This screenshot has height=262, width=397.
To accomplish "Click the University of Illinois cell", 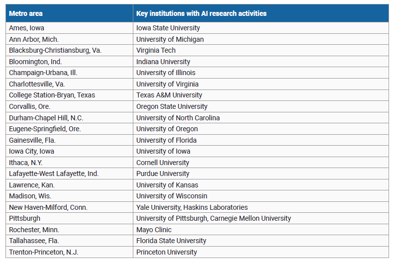I will pyautogui.click(x=166, y=73).
